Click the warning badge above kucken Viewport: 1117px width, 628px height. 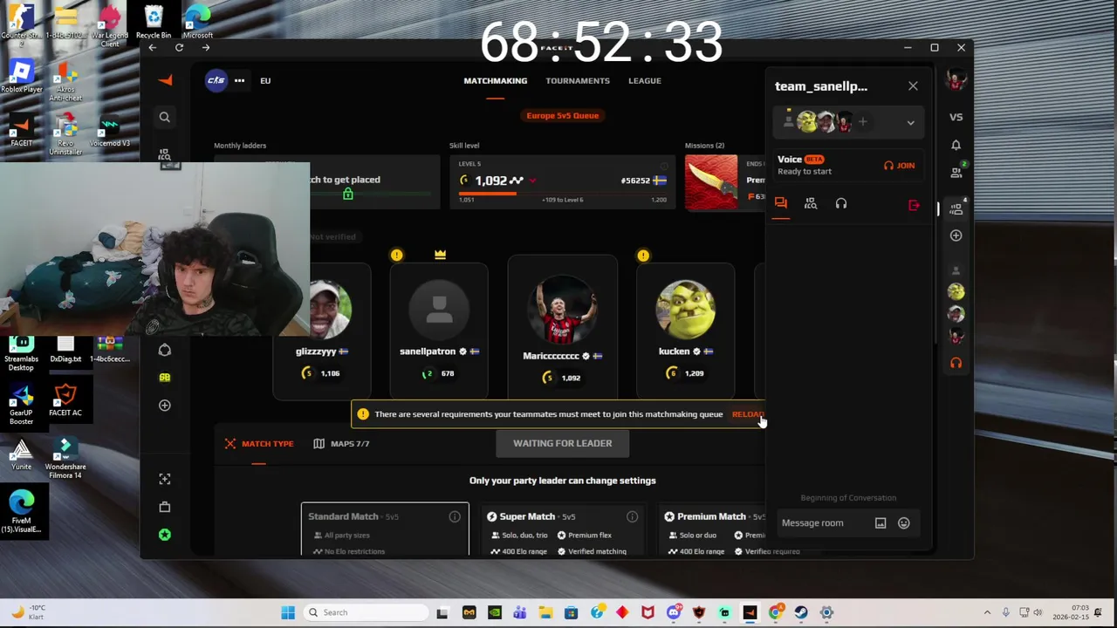click(643, 255)
